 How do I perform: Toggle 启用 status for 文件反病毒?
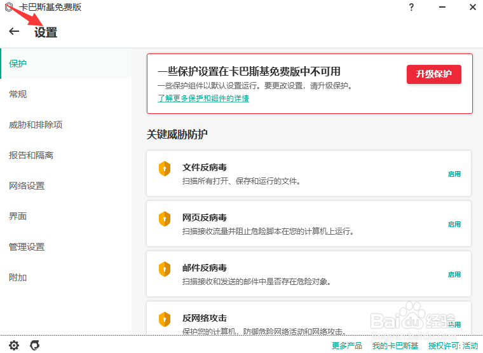[454, 174]
